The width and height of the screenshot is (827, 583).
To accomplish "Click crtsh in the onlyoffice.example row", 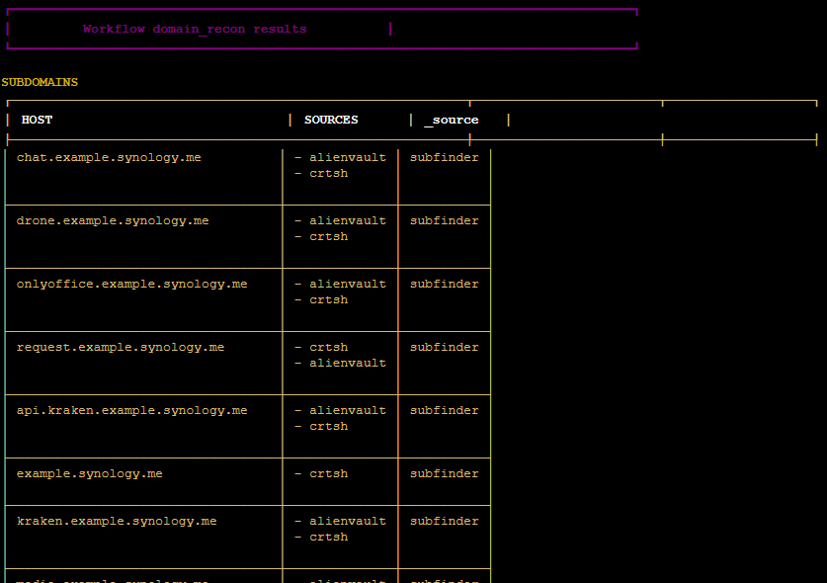I will (329, 299).
